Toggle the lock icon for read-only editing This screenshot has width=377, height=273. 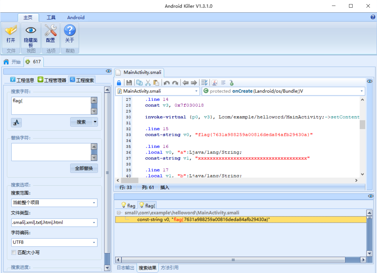click(119, 83)
